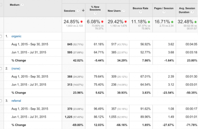Viewport: 198px width, 129px height.
Task: Open help icon under Bounce Rate
Action: [141, 12]
